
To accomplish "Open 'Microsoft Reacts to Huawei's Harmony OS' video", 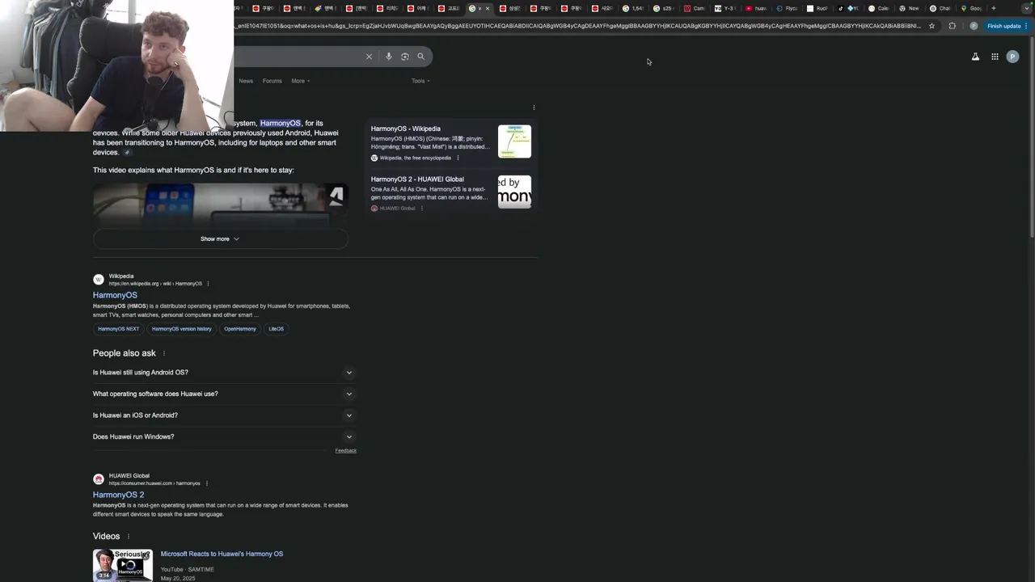I will pyautogui.click(x=222, y=554).
